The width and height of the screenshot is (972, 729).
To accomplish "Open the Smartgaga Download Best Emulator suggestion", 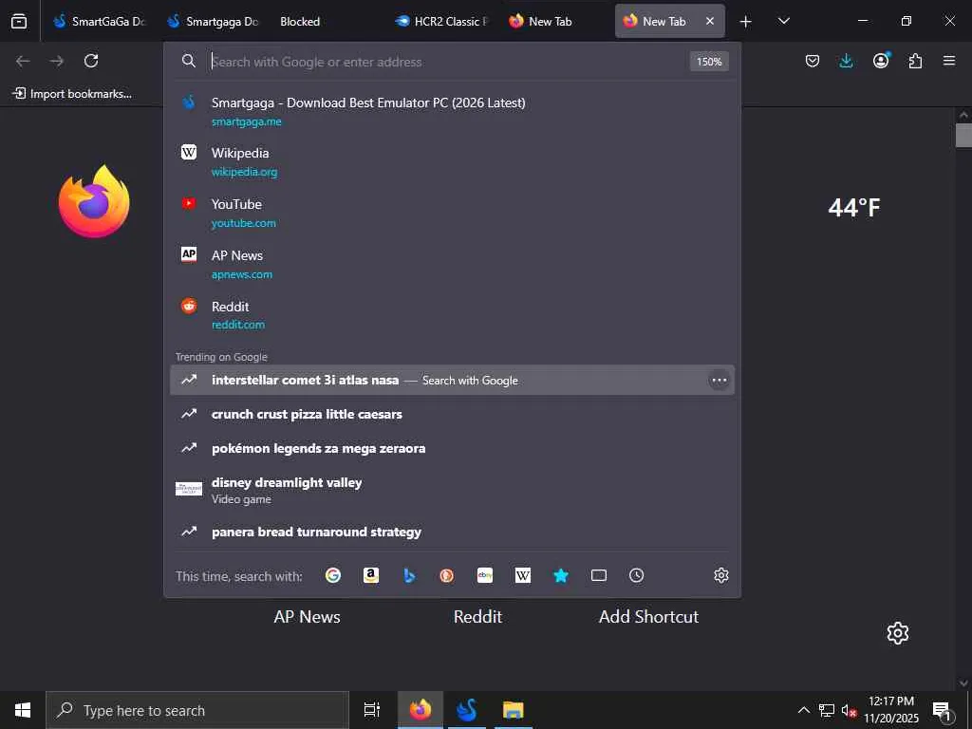I will click(452, 111).
